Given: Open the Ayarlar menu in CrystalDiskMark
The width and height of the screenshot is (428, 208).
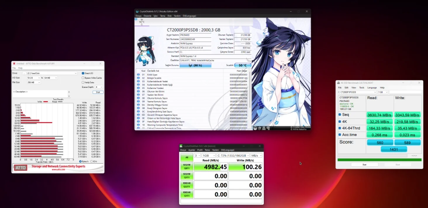Looking at the screenshot, I should [x=191, y=150].
